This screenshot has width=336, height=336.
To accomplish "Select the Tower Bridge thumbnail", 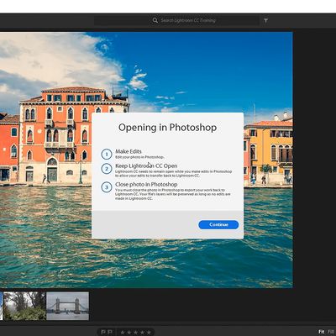I will tap(67, 306).
